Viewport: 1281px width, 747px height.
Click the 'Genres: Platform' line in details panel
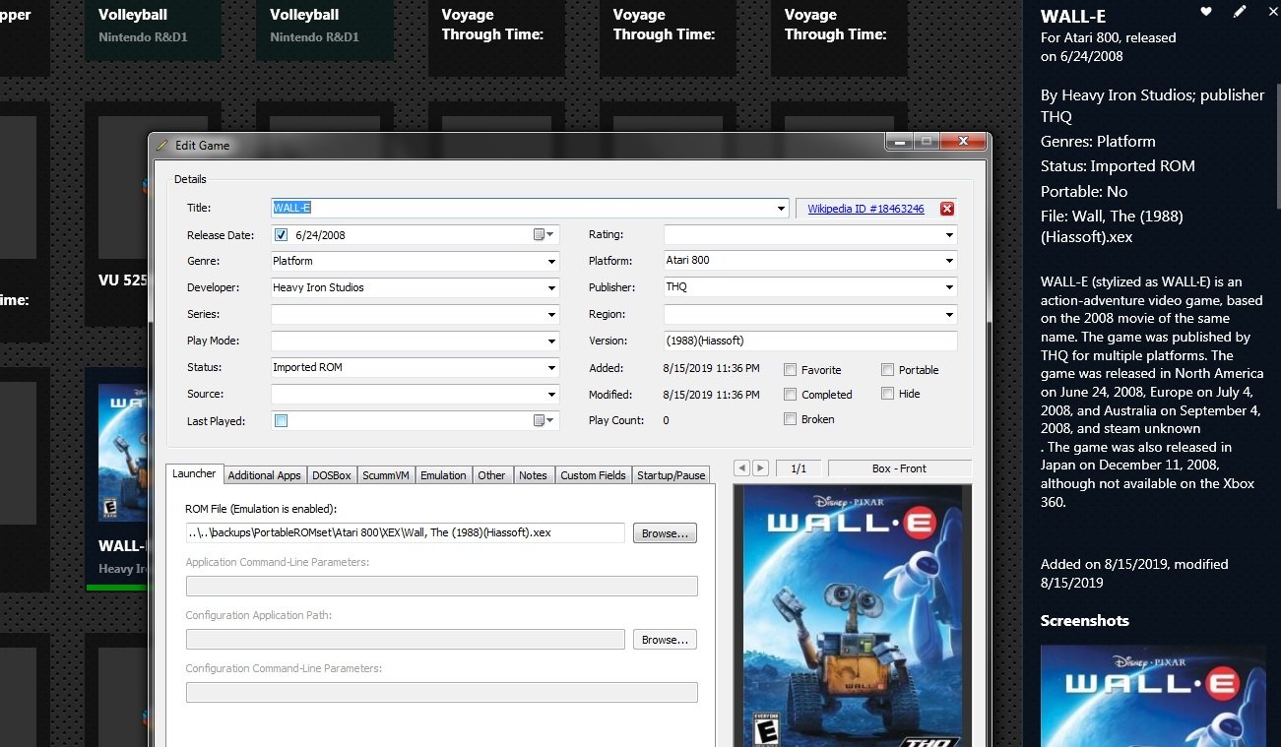pyautogui.click(x=1098, y=142)
